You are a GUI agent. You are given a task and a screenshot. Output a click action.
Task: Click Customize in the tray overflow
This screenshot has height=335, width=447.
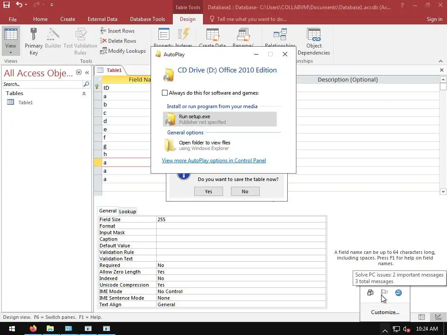(385, 312)
